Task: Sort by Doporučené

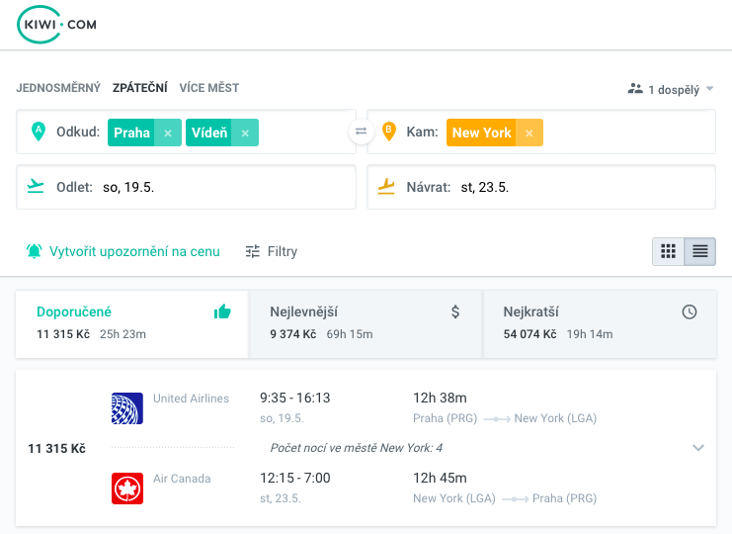Action: pyautogui.click(x=131, y=324)
